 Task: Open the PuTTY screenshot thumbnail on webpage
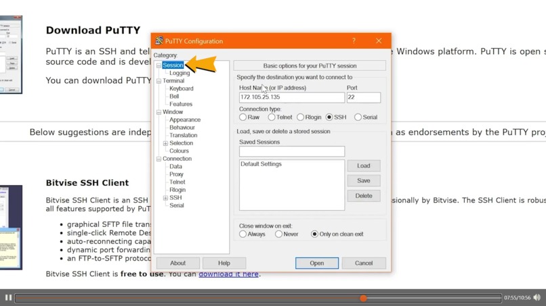tap(11, 55)
